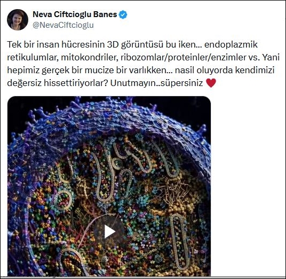Click the blue verified badge
The height and width of the screenshot is (279, 286).
123,14
